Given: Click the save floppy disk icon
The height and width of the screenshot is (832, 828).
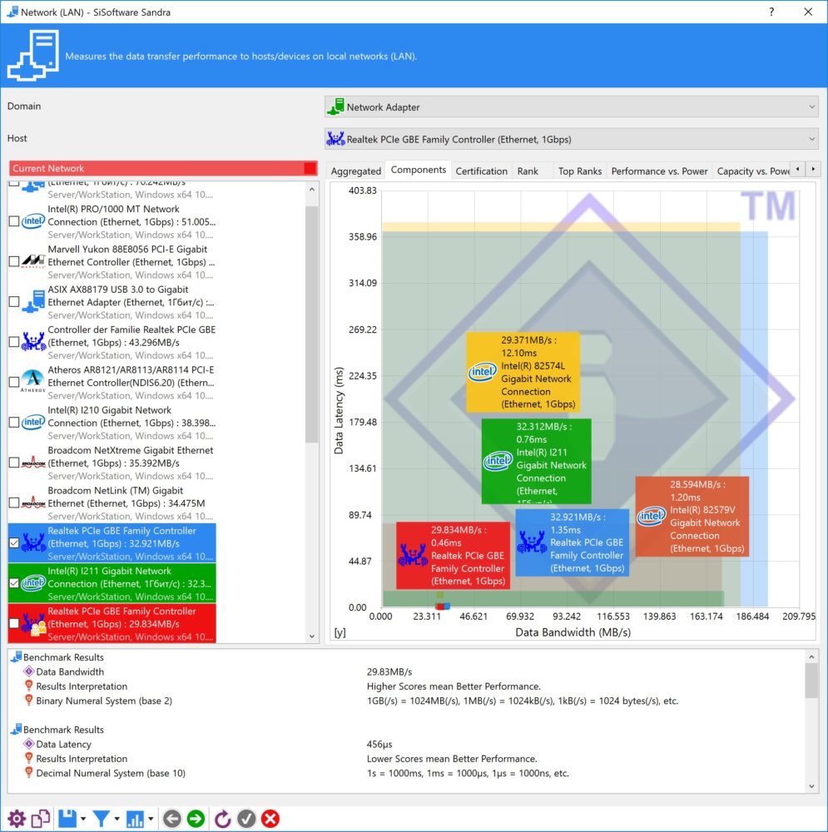Looking at the screenshot, I should tap(67, 819).
